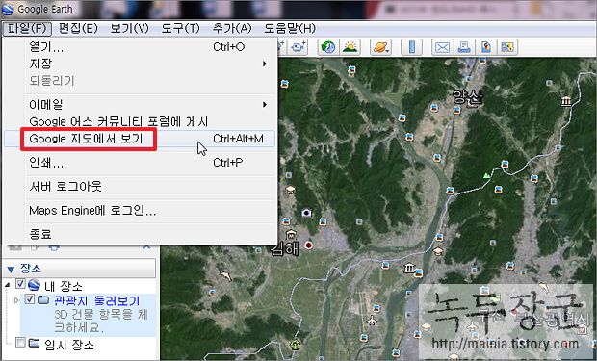
Task: Click the save image toolbar icon
Action: [485, 47]
